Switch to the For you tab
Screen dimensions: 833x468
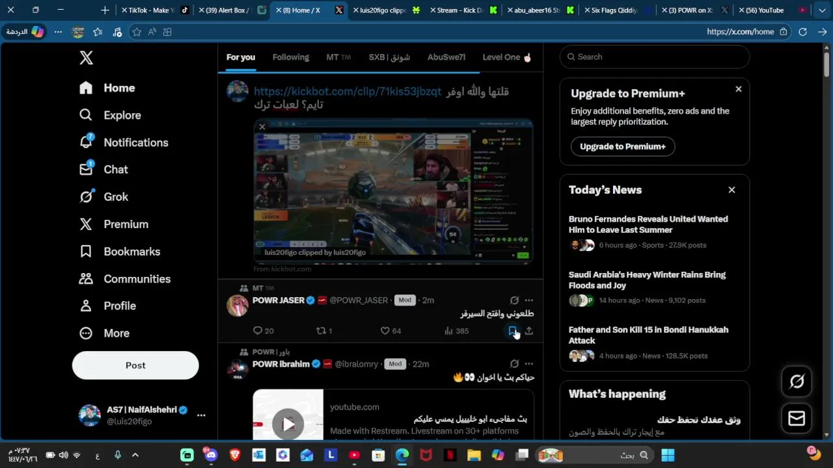click(x=241, y=57)
